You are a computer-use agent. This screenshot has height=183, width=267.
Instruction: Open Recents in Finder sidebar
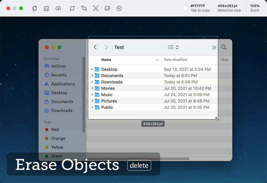pos(55,75)
